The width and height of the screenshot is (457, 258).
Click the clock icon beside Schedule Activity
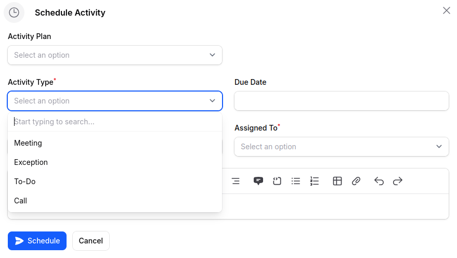(14, 12)
